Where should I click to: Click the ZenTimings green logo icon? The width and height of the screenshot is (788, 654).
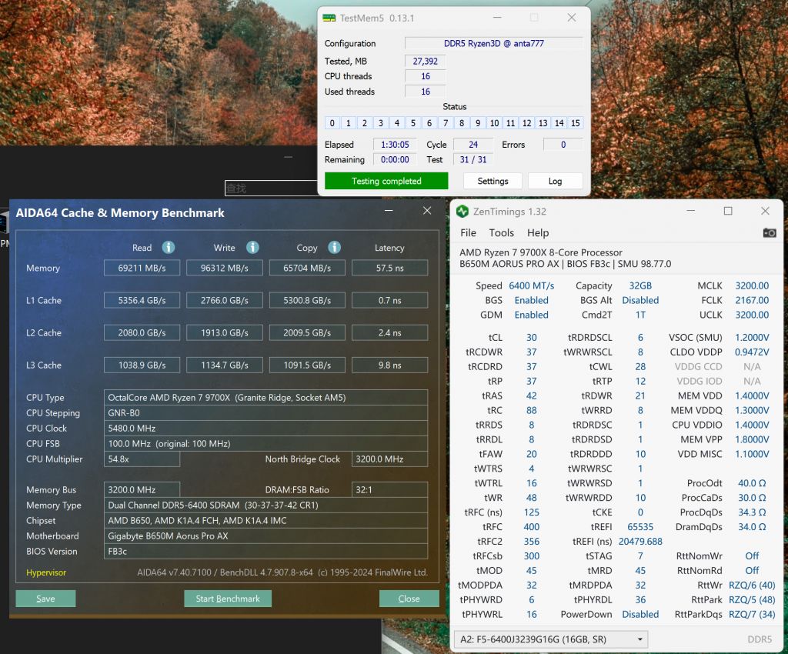pos(462,212)
